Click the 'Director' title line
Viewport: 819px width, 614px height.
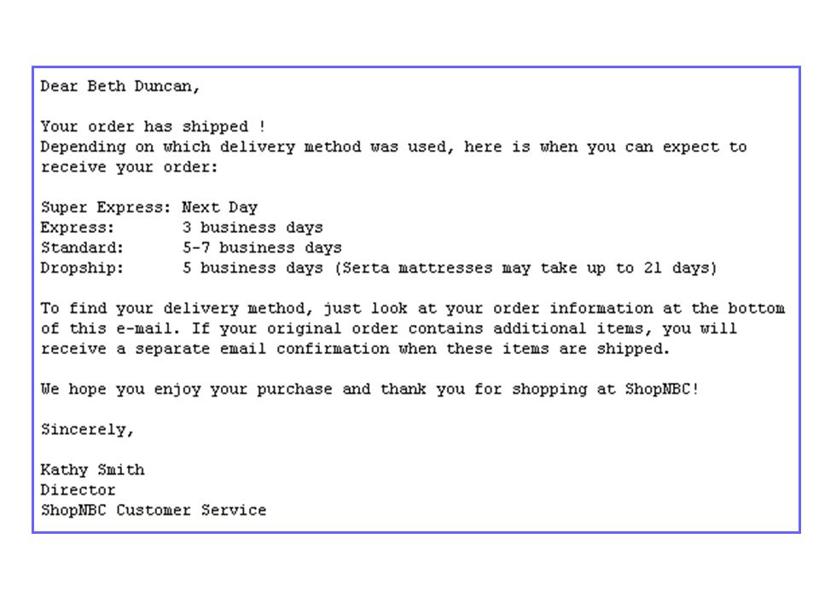[78, 489]
